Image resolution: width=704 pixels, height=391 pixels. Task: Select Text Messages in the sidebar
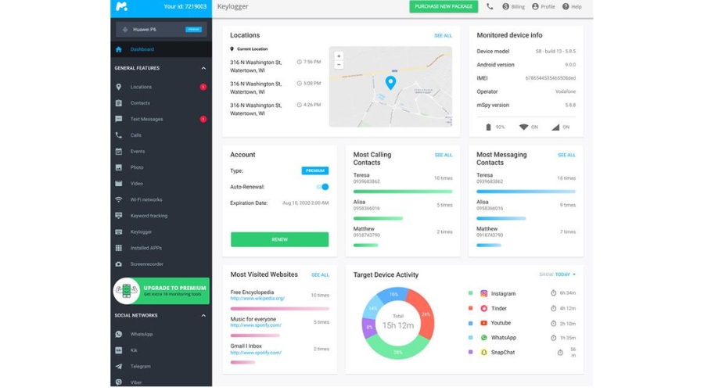(x=146, y=119)
